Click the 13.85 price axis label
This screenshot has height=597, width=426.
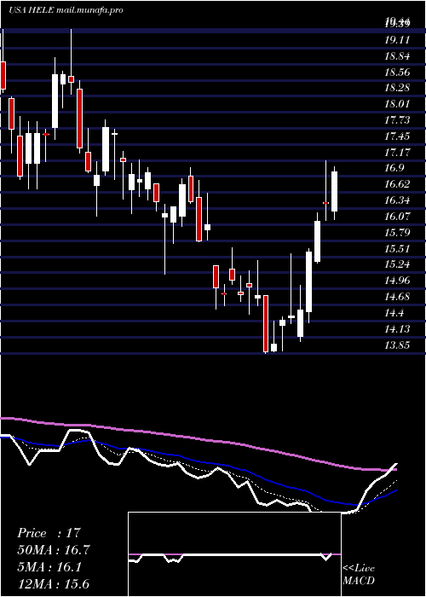397,345
